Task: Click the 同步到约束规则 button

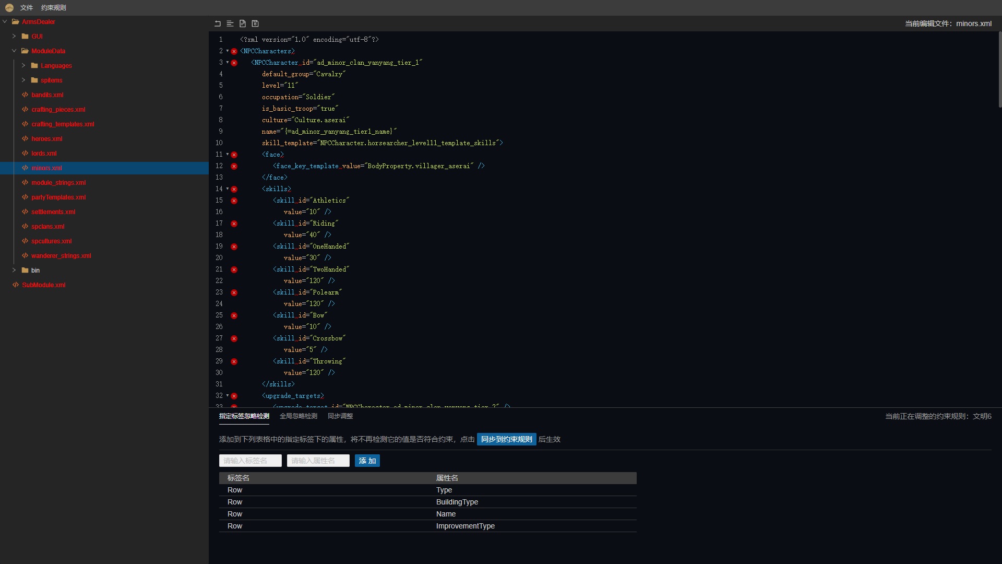Action: tap(506, 439)
